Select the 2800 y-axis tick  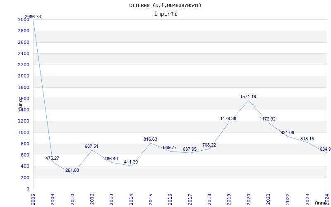[24, 31]
